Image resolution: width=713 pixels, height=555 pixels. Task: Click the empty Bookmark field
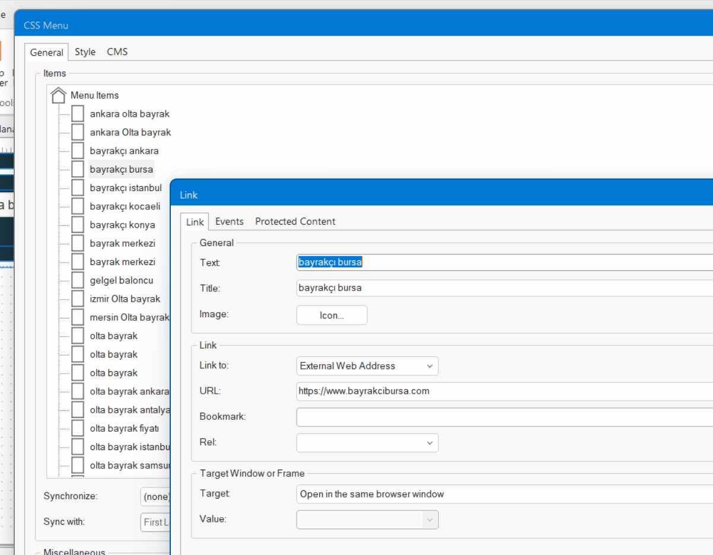tap(504, 417)
